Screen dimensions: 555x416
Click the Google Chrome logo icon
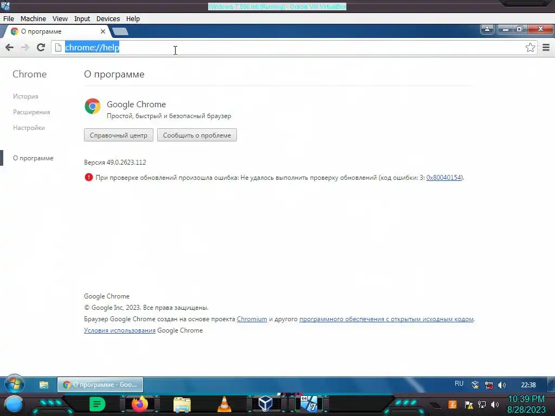pos(92,106)
